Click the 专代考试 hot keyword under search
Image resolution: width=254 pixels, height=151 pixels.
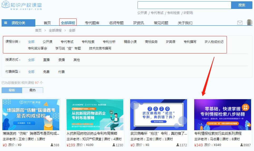157,13
